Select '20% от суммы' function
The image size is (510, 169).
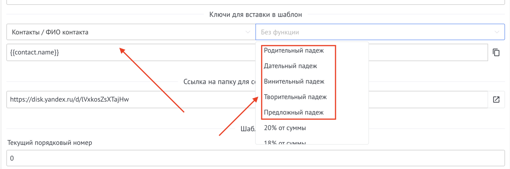pos(285,128)
